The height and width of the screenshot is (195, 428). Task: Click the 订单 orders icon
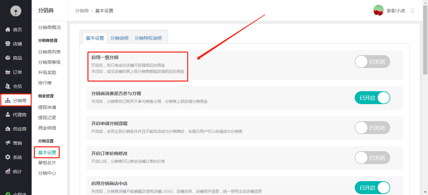8,72
